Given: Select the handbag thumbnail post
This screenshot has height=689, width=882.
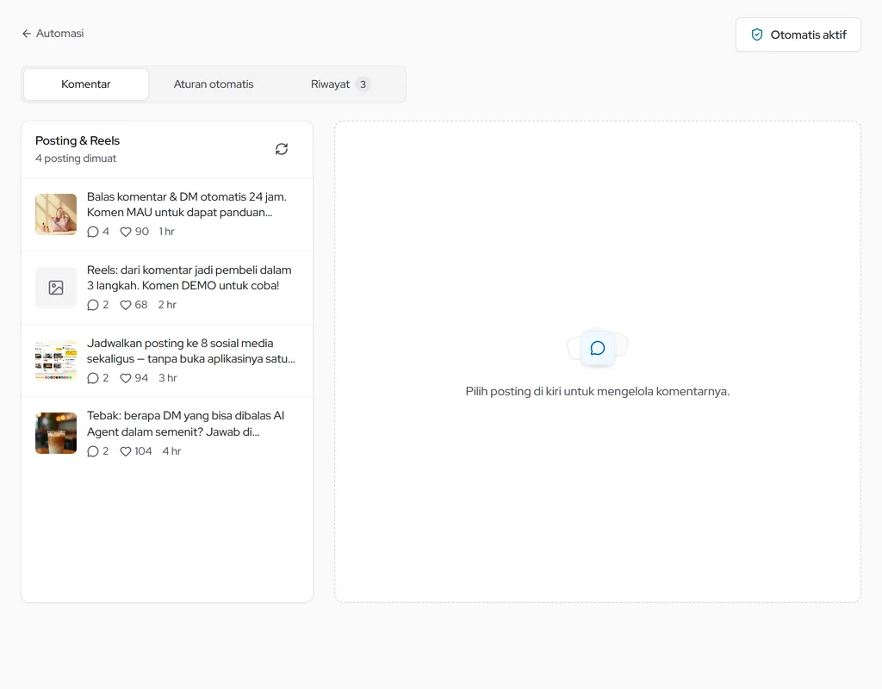Looking at the screenshot, I should coord(56,214).
